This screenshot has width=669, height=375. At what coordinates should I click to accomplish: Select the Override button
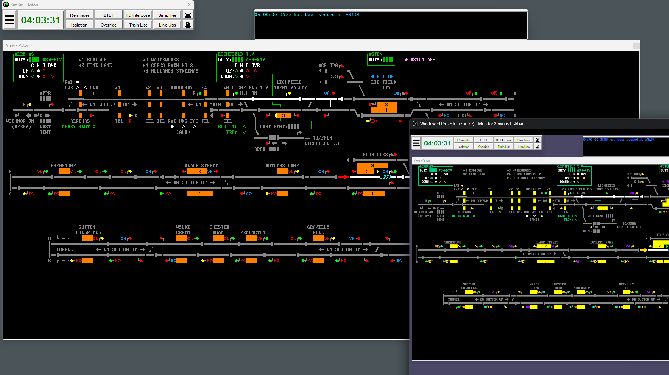coord(109,25)
